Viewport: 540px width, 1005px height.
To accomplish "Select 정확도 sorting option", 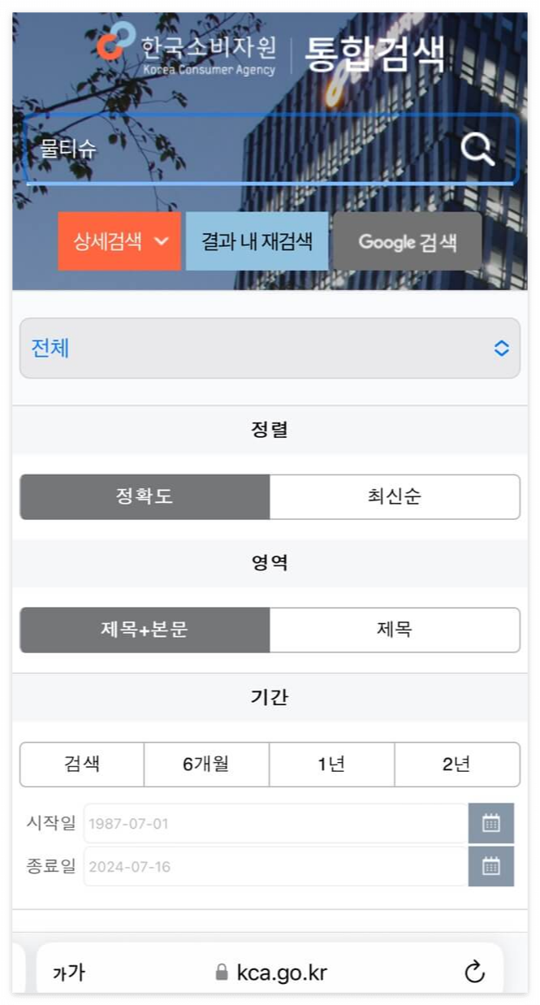I will (x=145, y=496).
